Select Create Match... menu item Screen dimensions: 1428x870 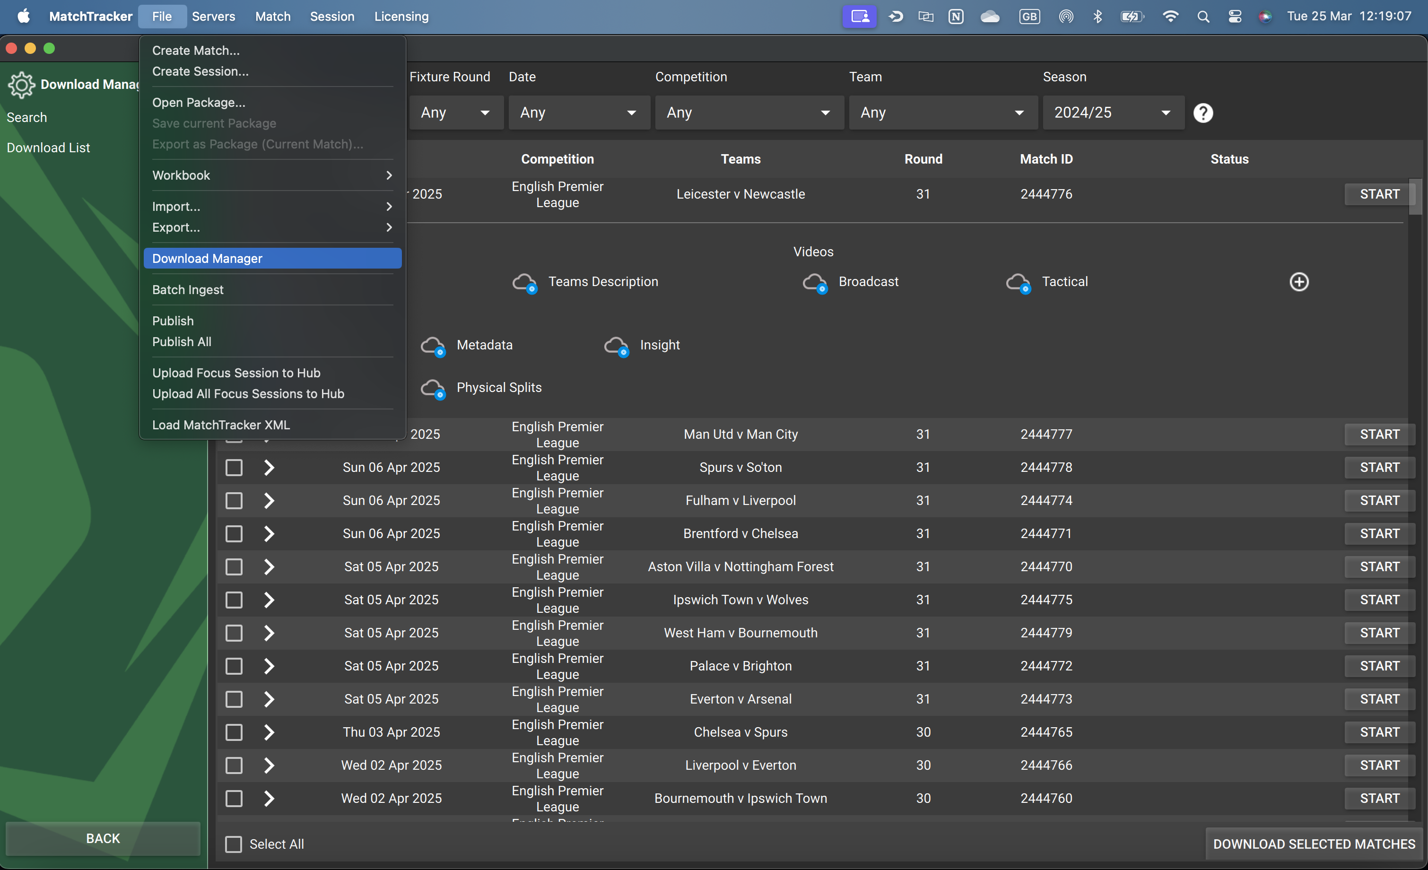(272, 51)
